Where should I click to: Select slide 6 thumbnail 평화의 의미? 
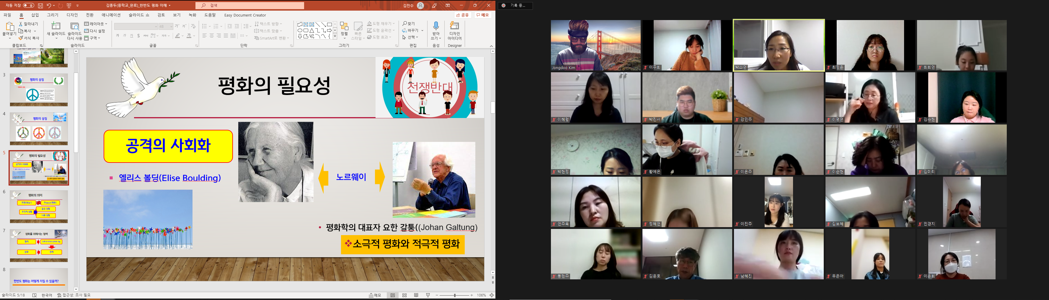tap(39, 207)
